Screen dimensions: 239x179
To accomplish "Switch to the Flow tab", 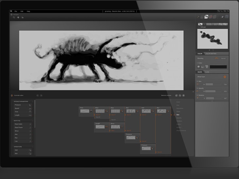I will [x=207, y=72].
